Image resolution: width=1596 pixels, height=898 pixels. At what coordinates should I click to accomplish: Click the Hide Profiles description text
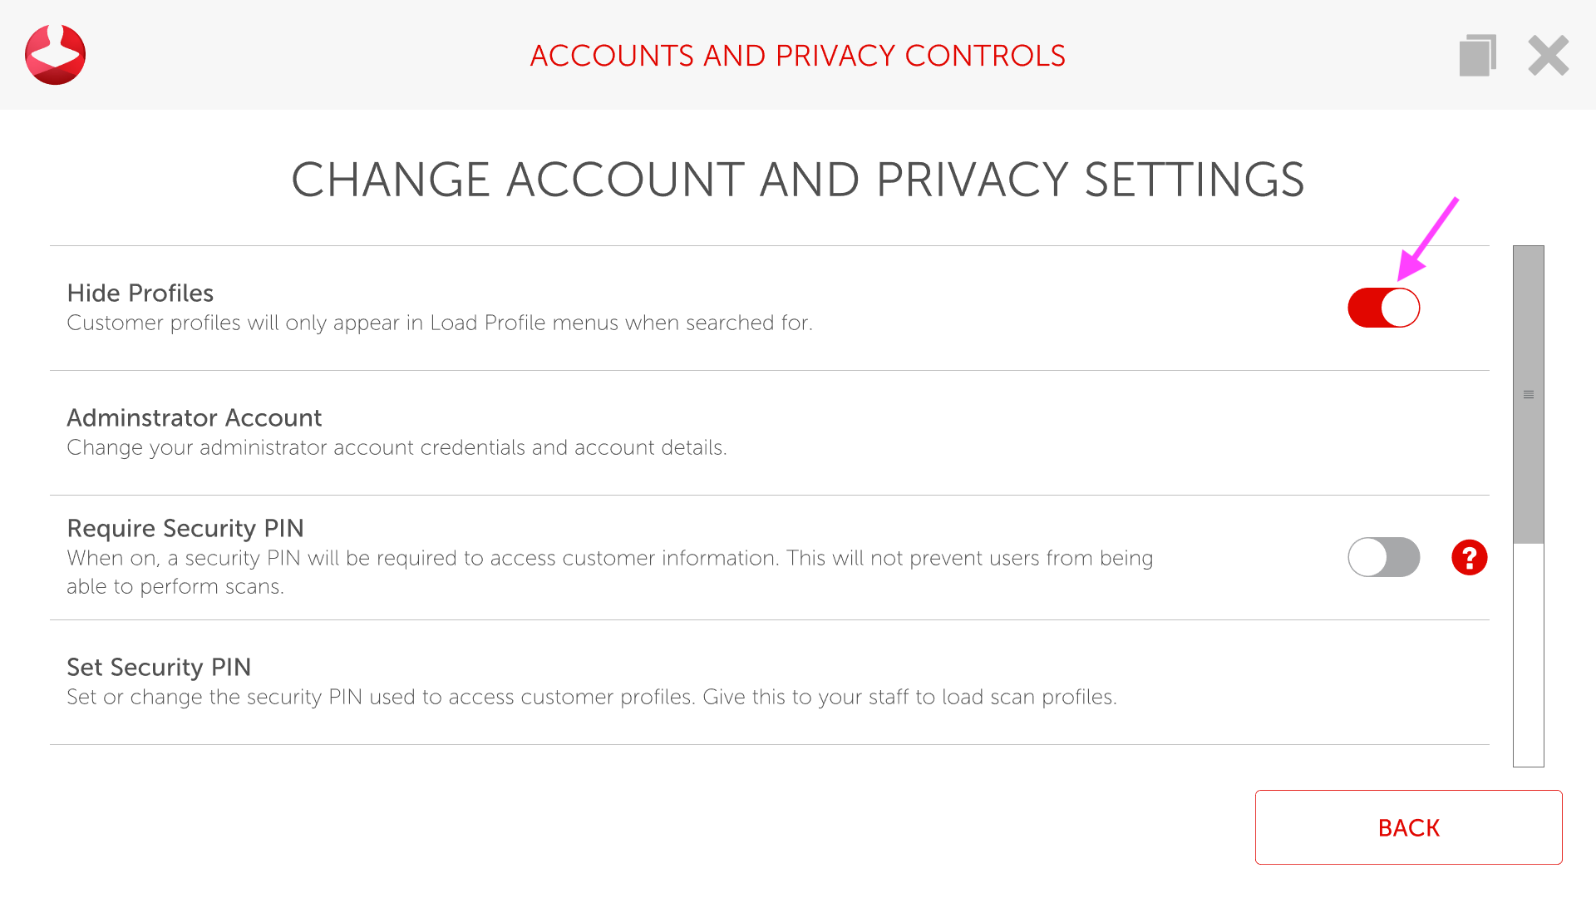click(439, 323)
